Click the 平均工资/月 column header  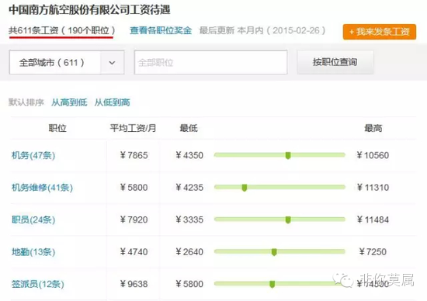(134, 128)
